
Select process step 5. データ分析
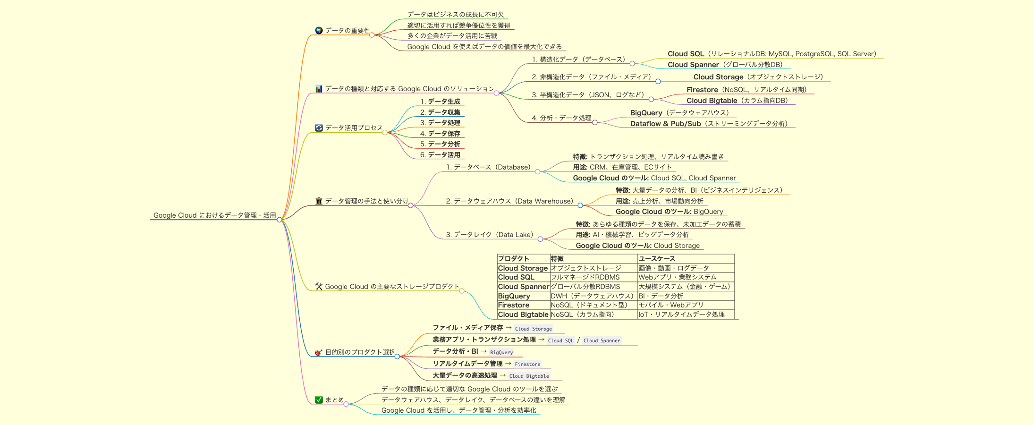click(440, 144)
